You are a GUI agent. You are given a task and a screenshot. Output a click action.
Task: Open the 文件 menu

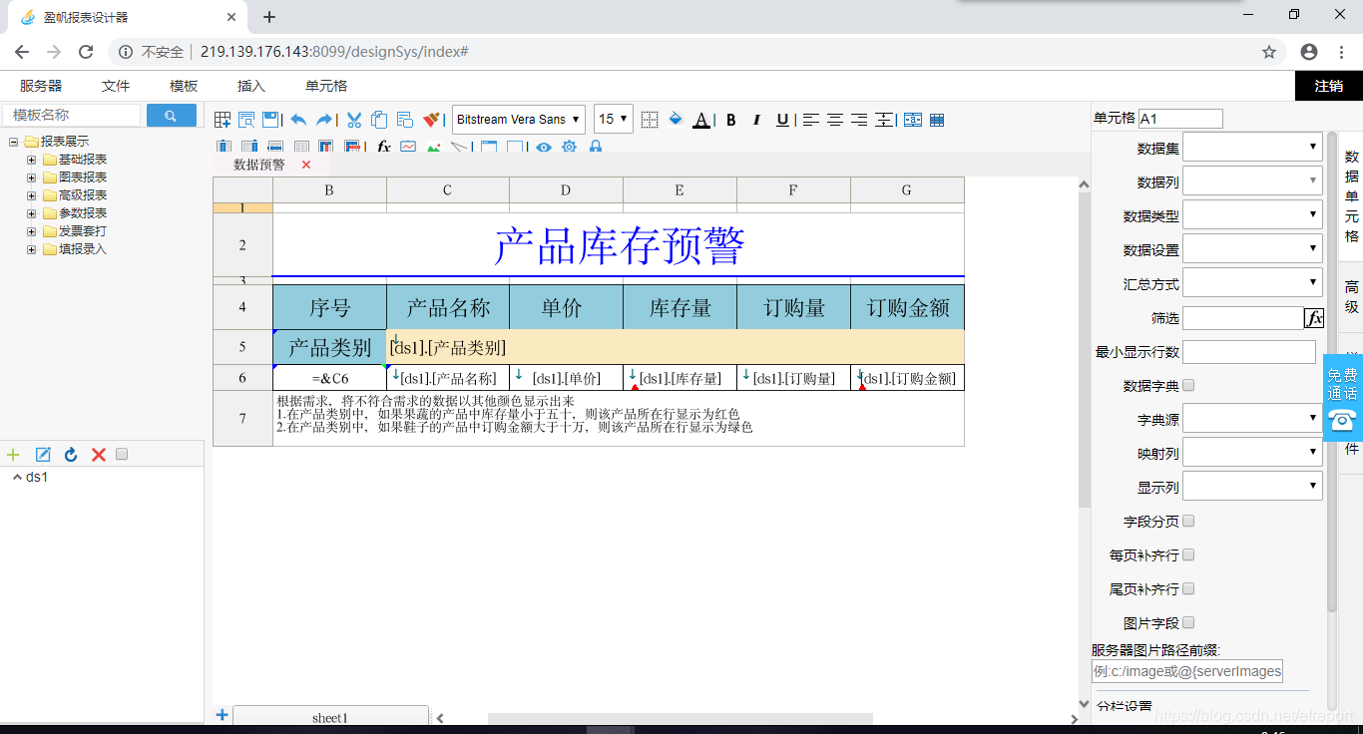116,87
